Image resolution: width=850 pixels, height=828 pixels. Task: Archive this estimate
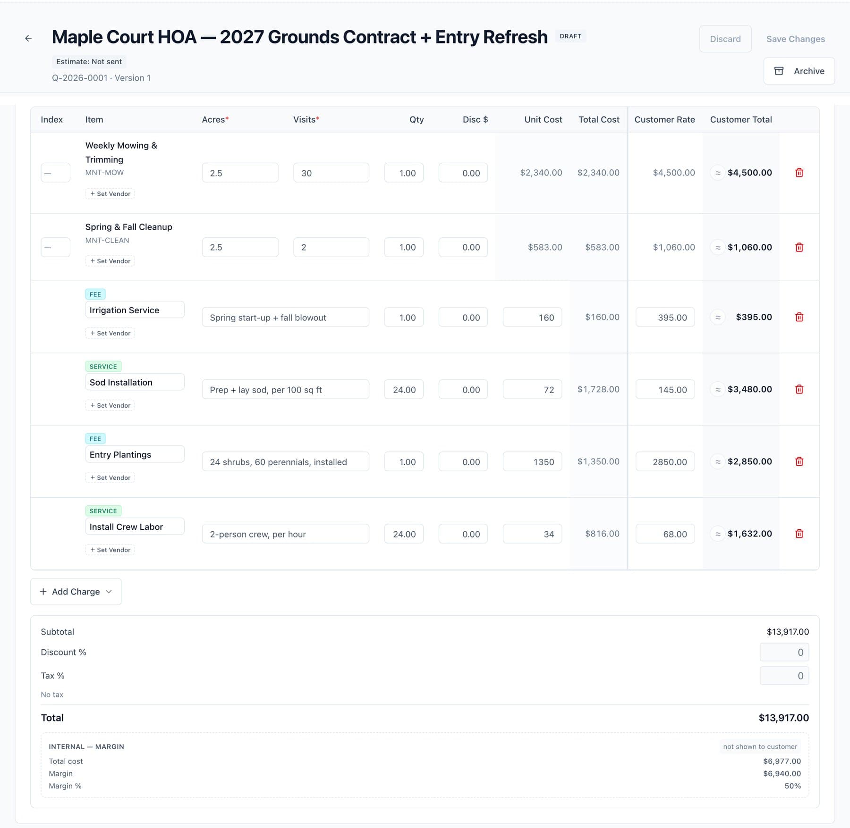pos(799,71)
